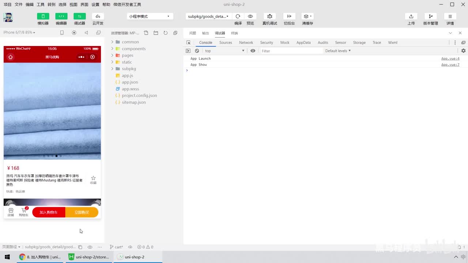Clear the console
468x263 pixels.
pyautogui.click(x=197, y=51)
